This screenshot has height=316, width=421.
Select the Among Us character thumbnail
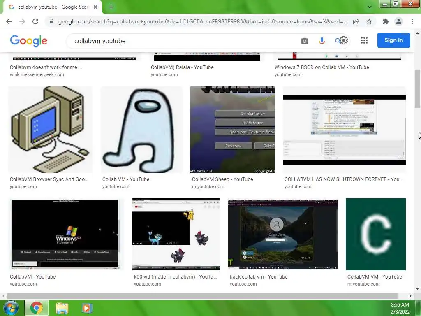pos(141,130)
